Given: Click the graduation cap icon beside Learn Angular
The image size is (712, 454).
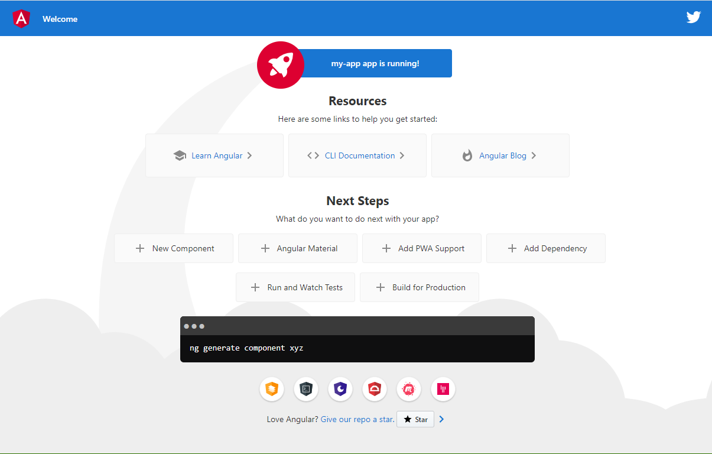Looking at the screenshot, I should [180, 155].
